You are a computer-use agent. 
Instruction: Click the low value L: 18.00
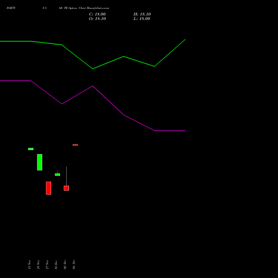click(142, 19)
